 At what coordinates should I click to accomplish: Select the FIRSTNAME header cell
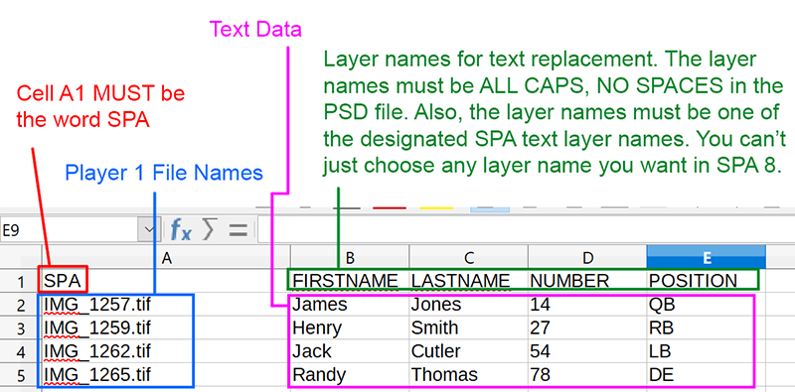[x=350, y=281]
